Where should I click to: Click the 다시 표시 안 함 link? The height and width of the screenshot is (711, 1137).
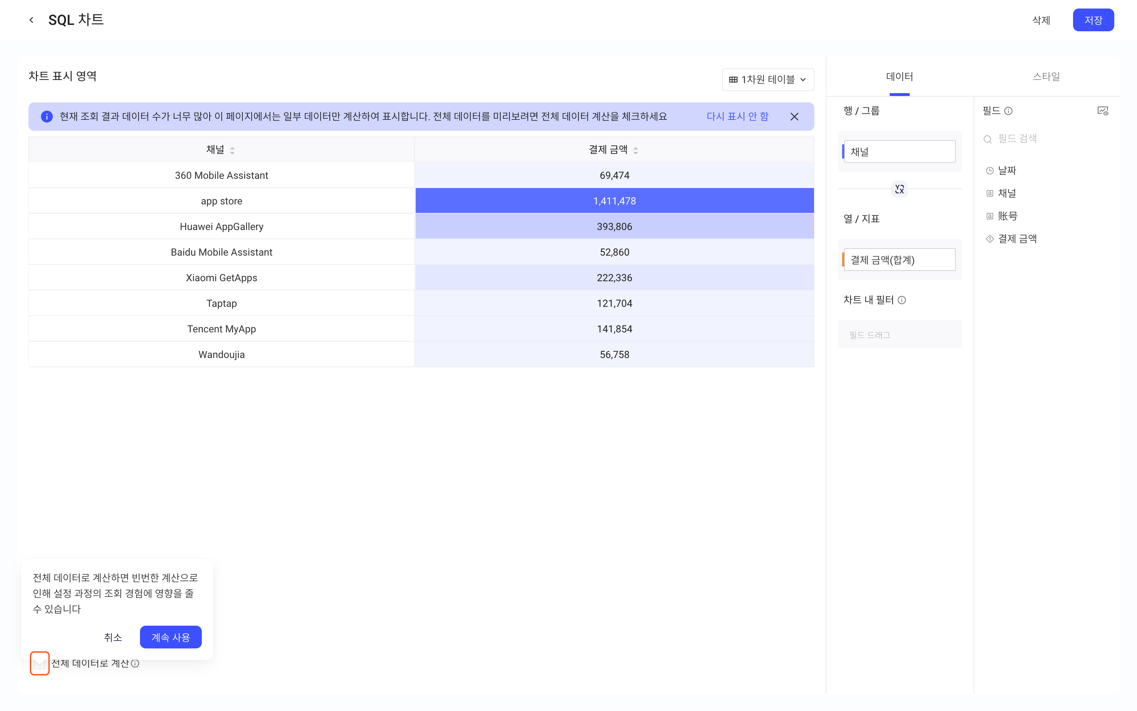pyautogui.click(x=737, y=117)
